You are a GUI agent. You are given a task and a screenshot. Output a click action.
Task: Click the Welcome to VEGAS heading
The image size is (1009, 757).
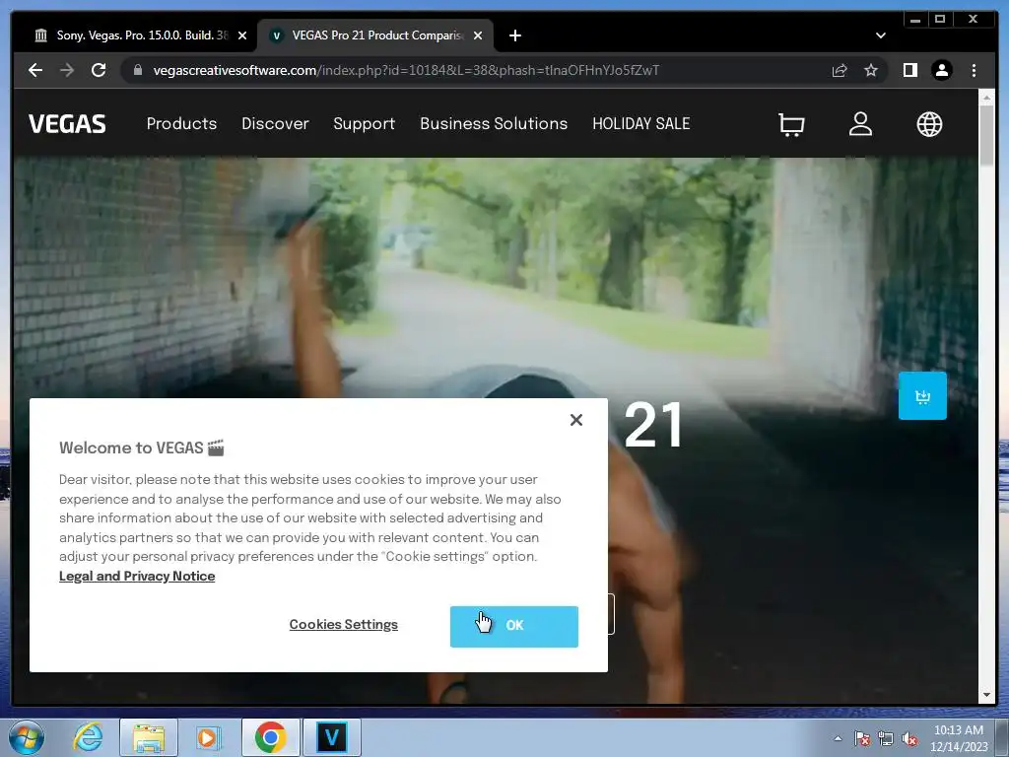[142, 448]
